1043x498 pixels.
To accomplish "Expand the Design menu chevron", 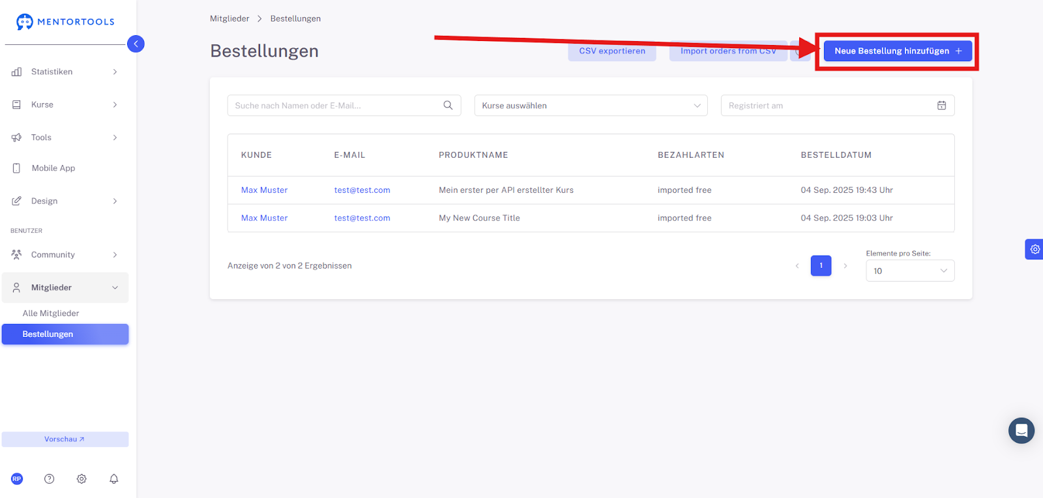I will 115,201.
